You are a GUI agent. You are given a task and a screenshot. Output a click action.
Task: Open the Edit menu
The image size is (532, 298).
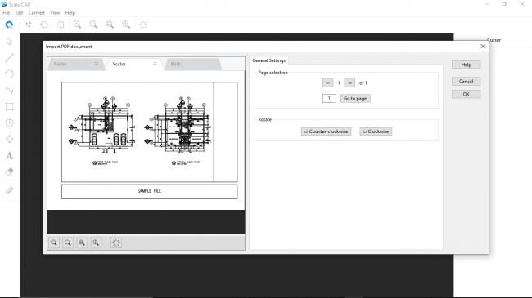pos(19,12)
